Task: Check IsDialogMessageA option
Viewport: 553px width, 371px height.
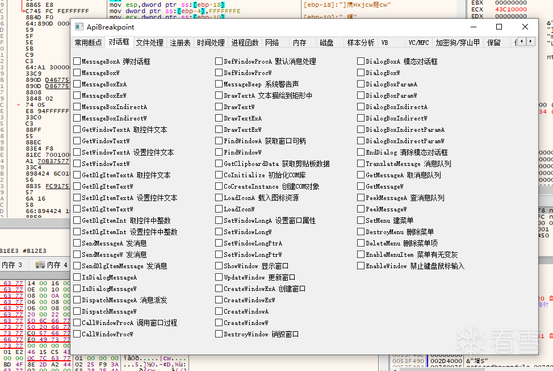Action: click(x=77, y=277)
